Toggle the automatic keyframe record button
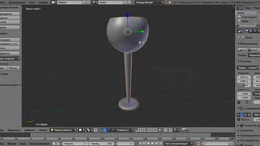 coord(199,144)
